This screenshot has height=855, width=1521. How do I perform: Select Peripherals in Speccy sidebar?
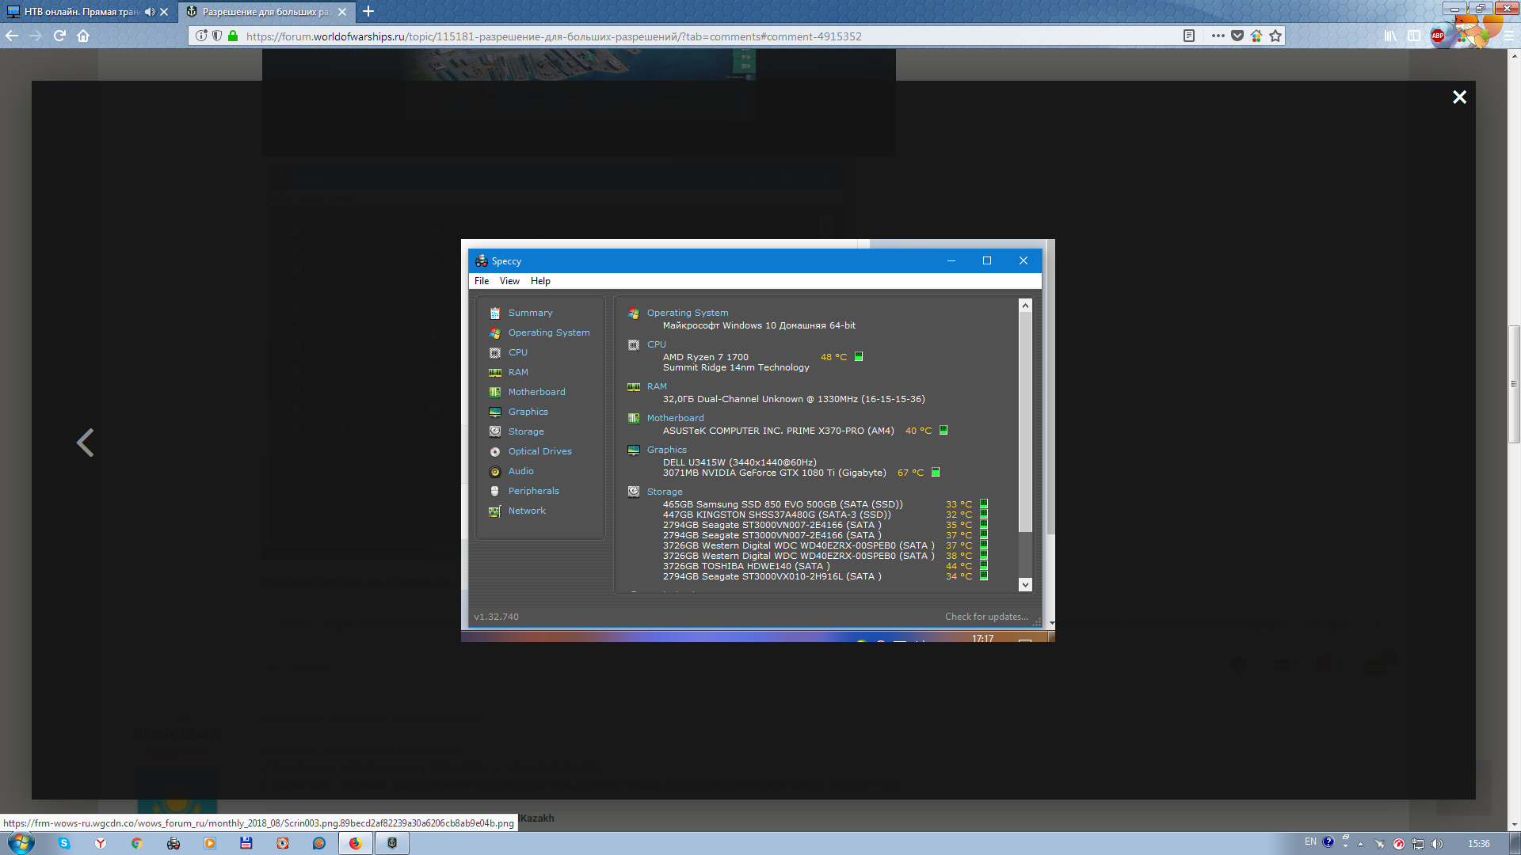click(533, 491)
